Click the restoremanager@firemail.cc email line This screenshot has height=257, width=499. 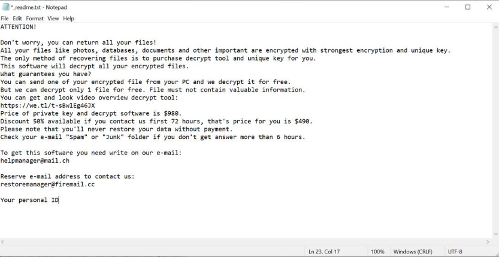pos(48,184)
